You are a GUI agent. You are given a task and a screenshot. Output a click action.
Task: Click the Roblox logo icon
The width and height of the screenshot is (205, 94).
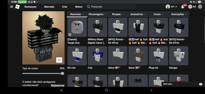pyautogui.click(x=17, y=7)
